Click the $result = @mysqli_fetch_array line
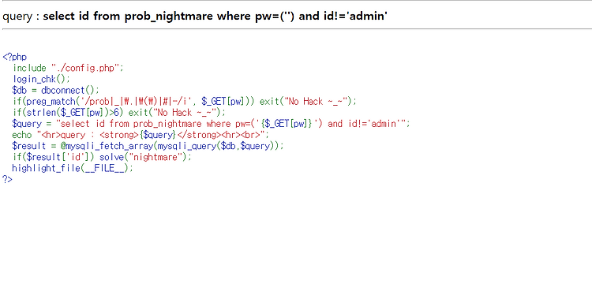Image resolution: width=592 pixels, height=291 pixels. click(148, 146)
